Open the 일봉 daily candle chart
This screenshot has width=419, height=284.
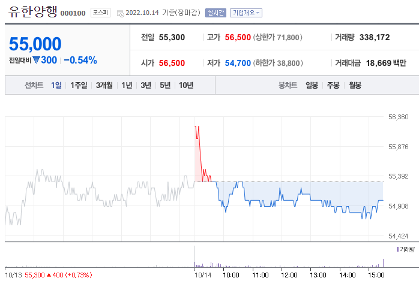click(312, 85)
